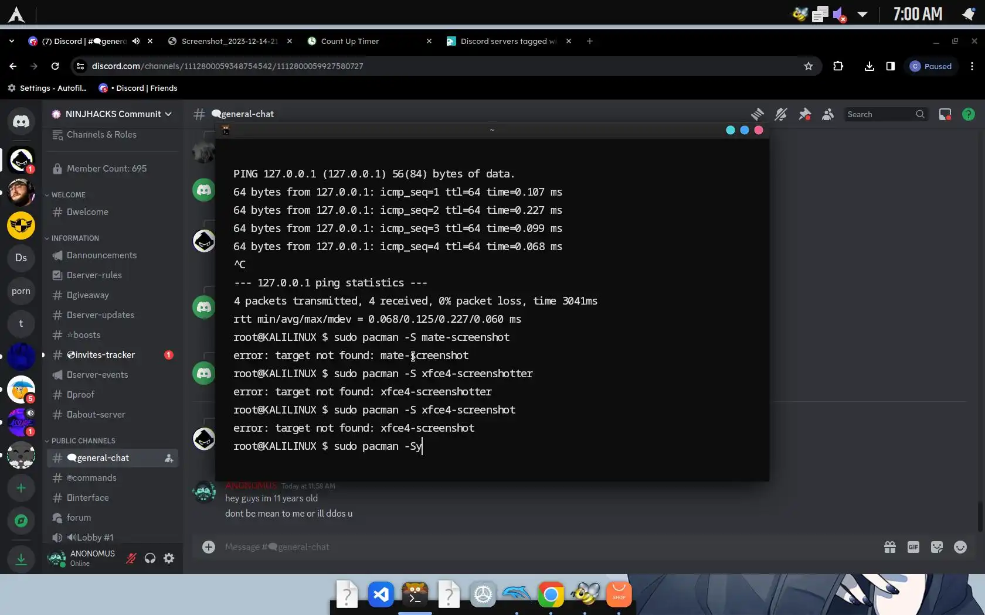
Task: Click create invite icon on general-chat channel
Action: coord(169,458)
